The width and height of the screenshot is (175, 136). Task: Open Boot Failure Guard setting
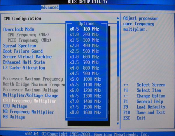(23, 51)
